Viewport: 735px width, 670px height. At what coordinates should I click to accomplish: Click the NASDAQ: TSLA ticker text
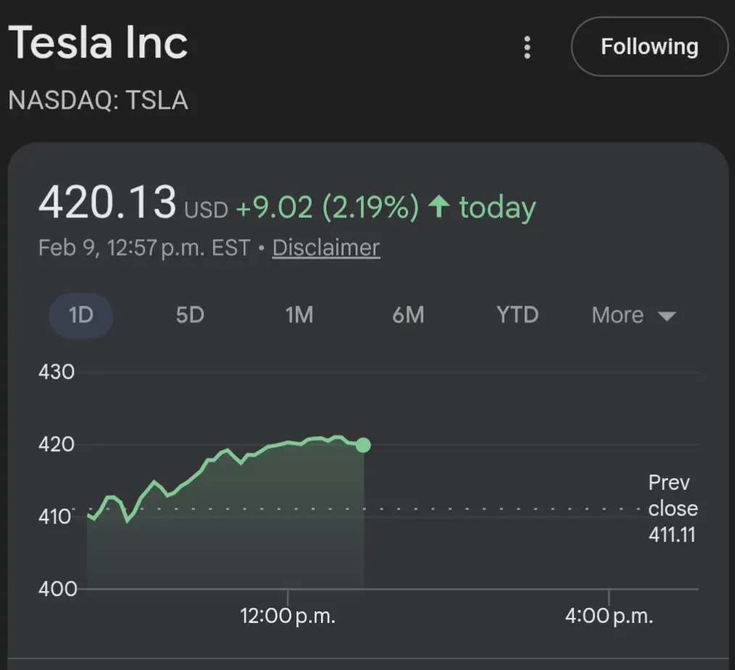(x=99, y=100)
